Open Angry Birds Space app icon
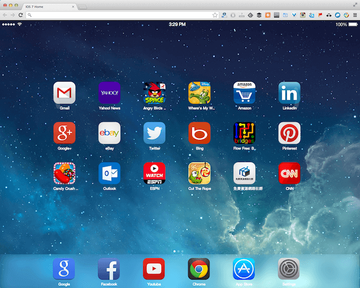The width and height of the screenshot is (360, 288). click(x=154, y=93)
